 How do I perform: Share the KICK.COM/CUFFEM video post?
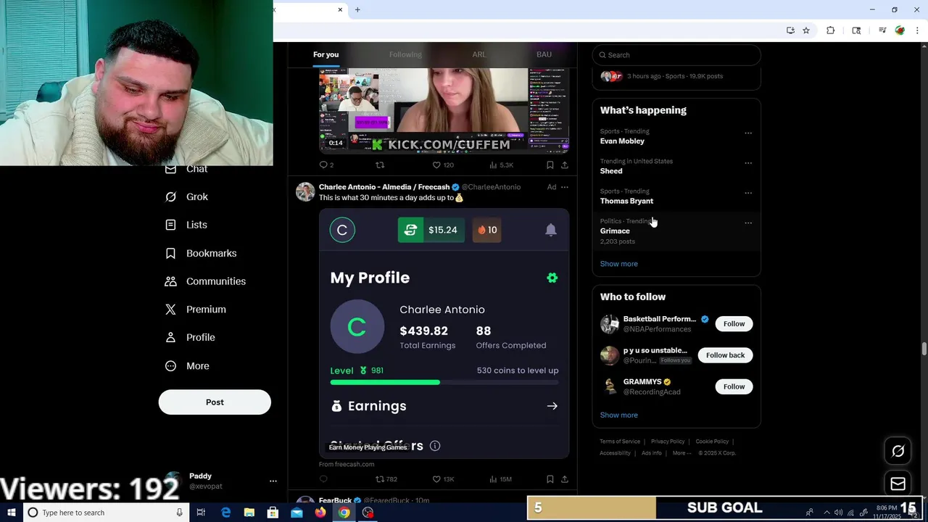click(565, 165)
